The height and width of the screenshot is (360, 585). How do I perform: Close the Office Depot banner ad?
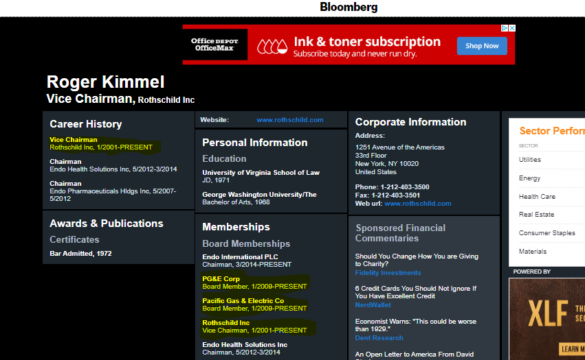(511, 29)
